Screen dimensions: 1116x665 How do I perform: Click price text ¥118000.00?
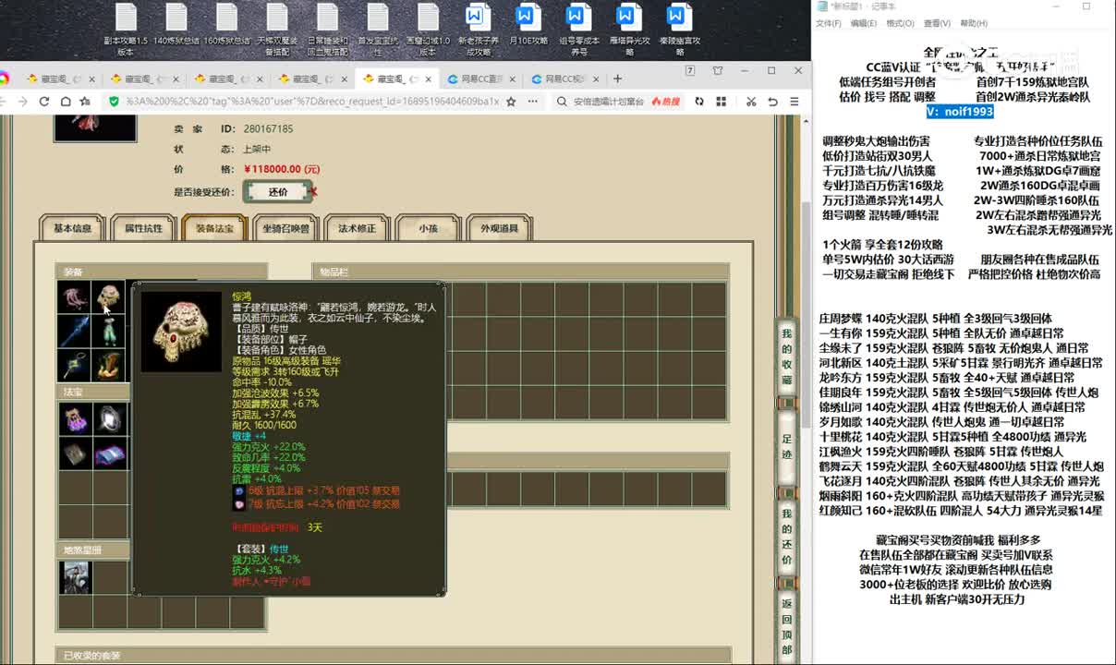[x=282, y=169]
